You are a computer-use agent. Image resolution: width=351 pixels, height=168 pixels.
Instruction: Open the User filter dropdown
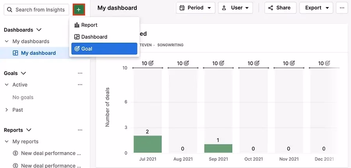(235, 8)
